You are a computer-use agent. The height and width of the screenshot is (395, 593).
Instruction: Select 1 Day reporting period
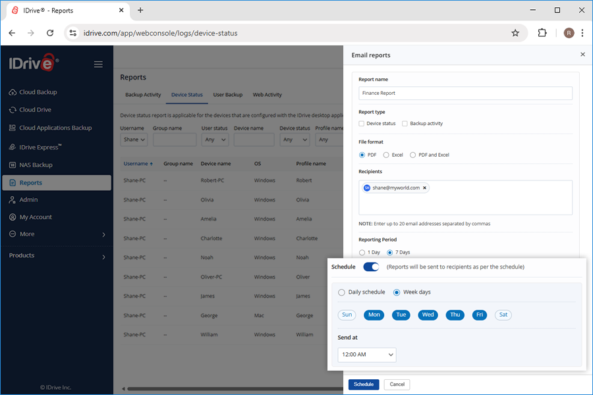pyautogui.click(x=362, y=253)
